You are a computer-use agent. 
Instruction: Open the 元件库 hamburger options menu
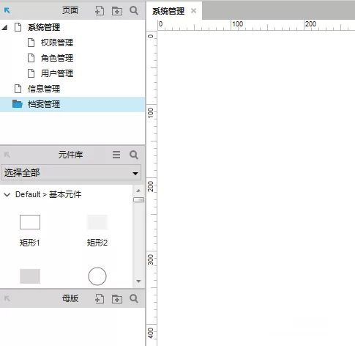tap(116, 155)
